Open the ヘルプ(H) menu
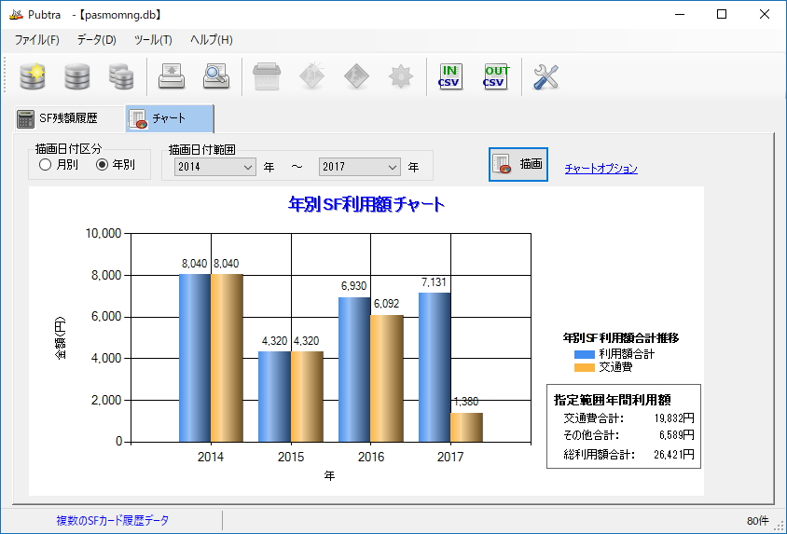Image resolution: width=787 pixels, height=534 pixels. [212, 40]
